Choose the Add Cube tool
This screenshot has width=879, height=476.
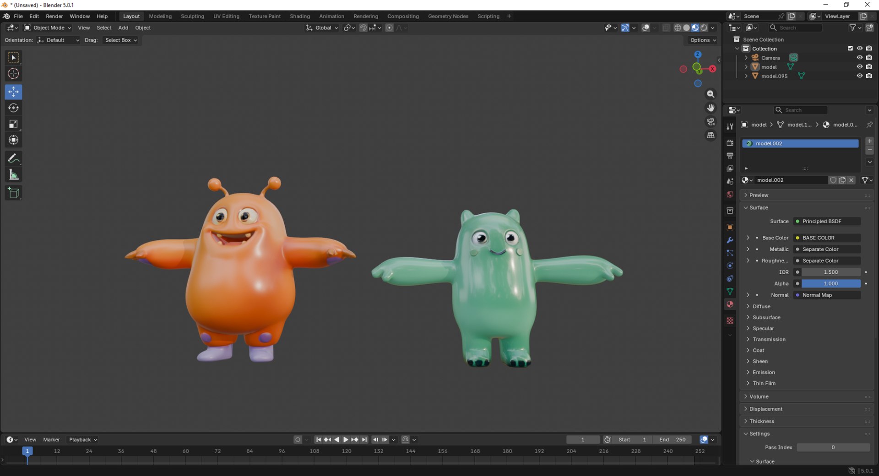(x=13, y=193)
